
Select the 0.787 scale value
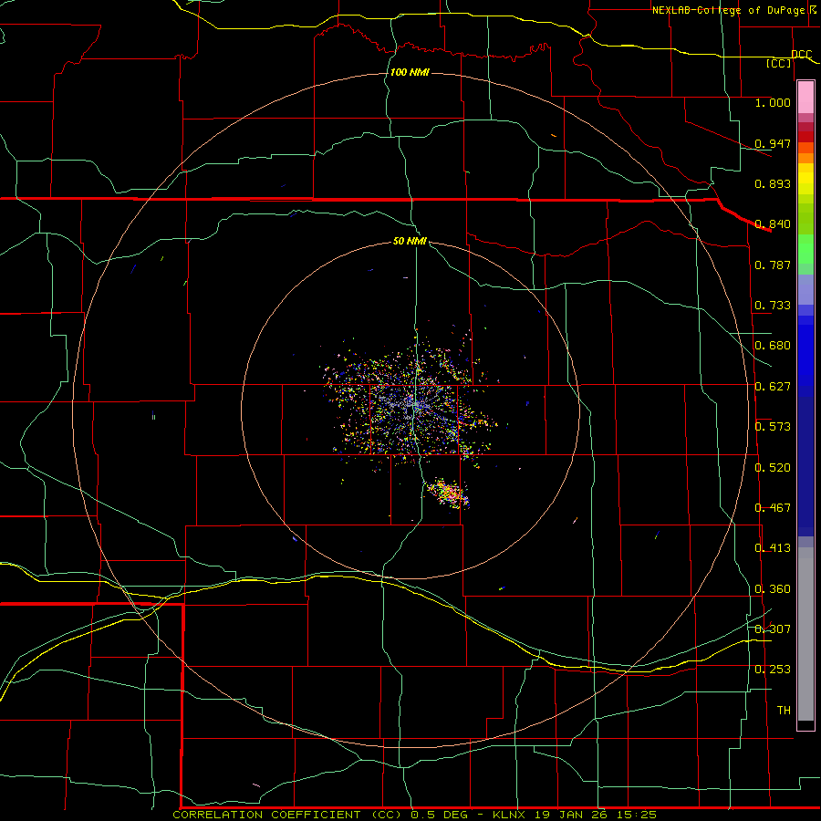pos(773,265)
